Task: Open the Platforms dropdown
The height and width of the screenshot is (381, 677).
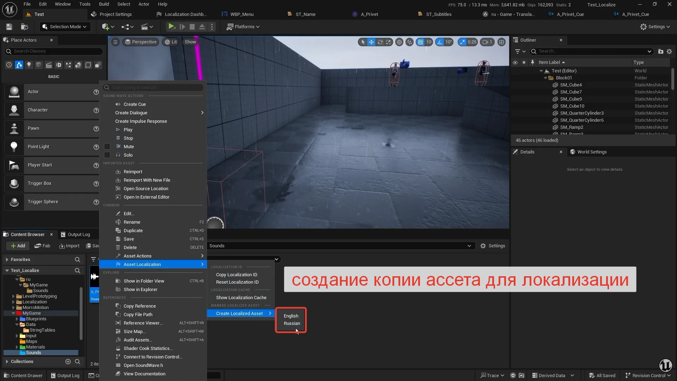Action: click(x=243, y=27)
